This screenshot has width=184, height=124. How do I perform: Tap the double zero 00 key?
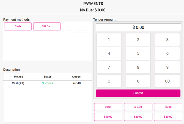(167, 81)
